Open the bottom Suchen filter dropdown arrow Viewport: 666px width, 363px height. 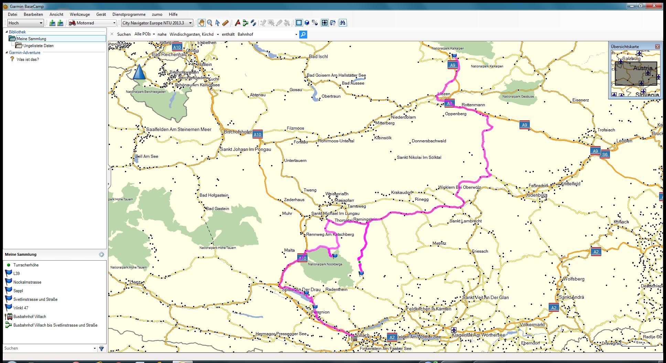(x=95, y=348)
